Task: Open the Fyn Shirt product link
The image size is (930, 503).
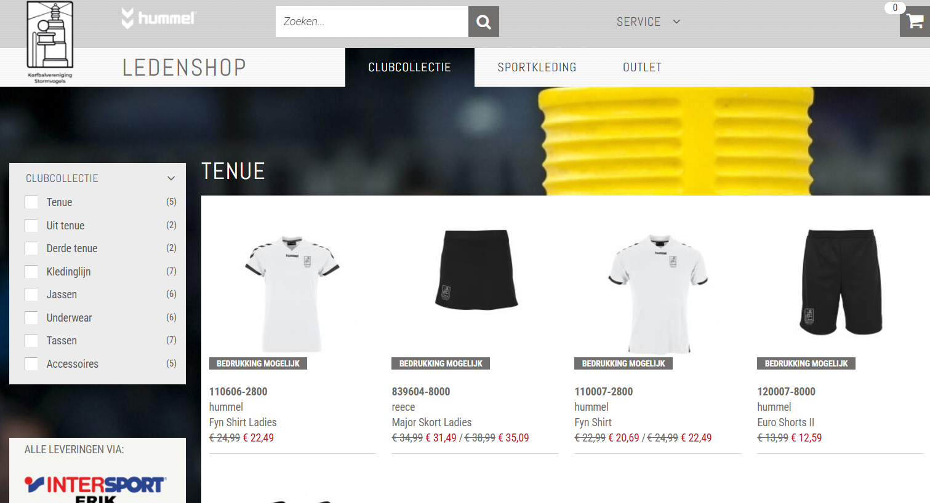Action: [593, 422]
